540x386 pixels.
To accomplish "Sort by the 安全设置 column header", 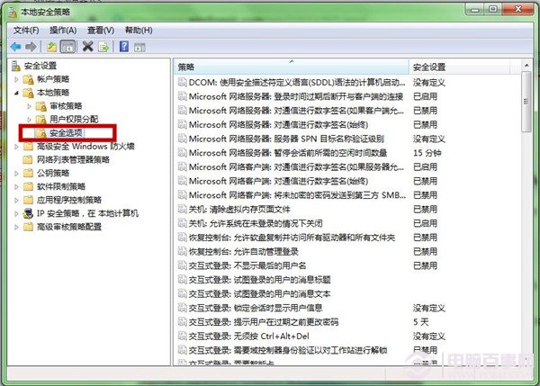I will click(x=459, y=67).
